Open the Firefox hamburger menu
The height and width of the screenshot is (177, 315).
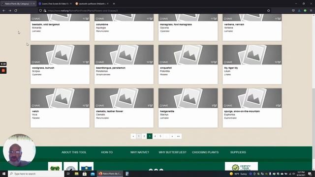pyautogui.click(x=311, y=10)
